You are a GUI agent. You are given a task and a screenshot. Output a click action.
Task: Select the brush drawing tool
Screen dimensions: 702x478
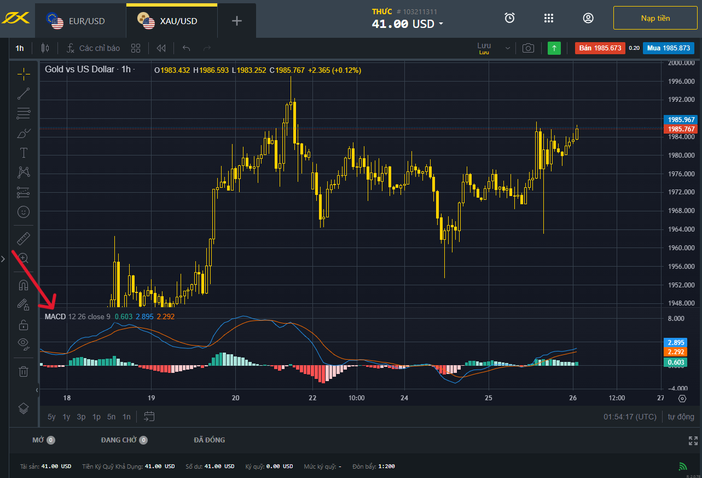(x=24, y=133)
